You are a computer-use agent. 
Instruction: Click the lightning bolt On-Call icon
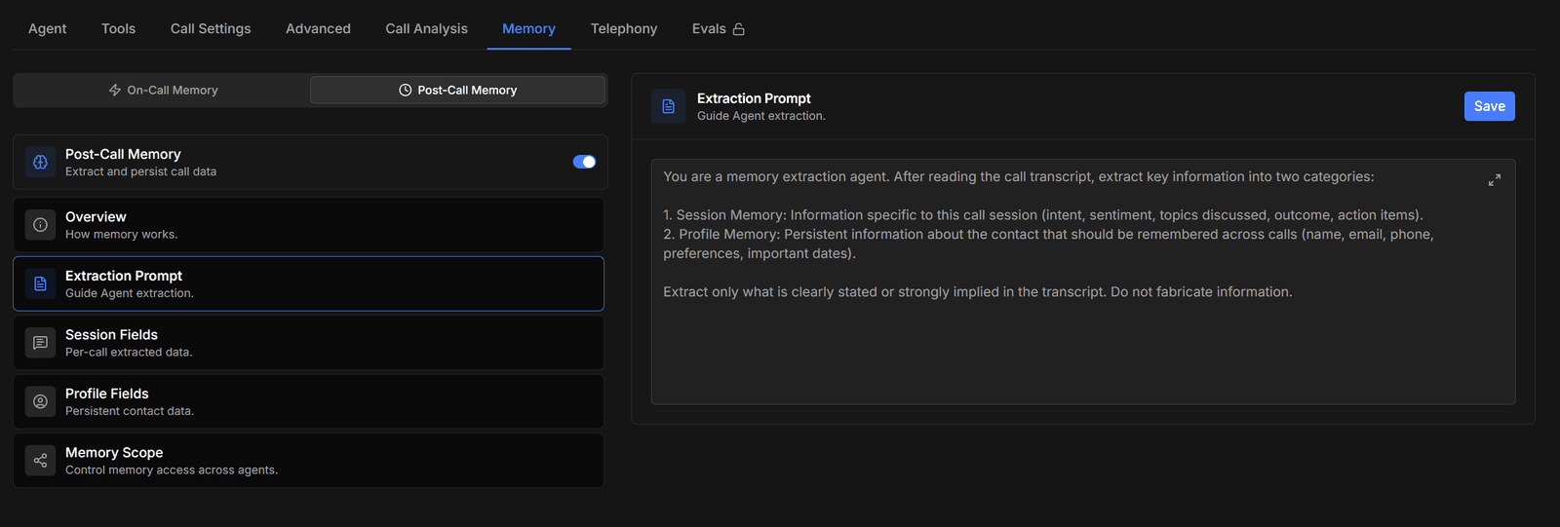(x=115, y=90)
